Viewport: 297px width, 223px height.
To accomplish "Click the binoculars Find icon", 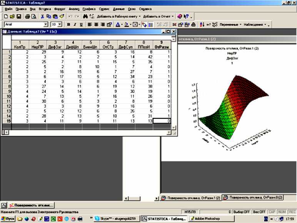I will (x=85, y=17).
